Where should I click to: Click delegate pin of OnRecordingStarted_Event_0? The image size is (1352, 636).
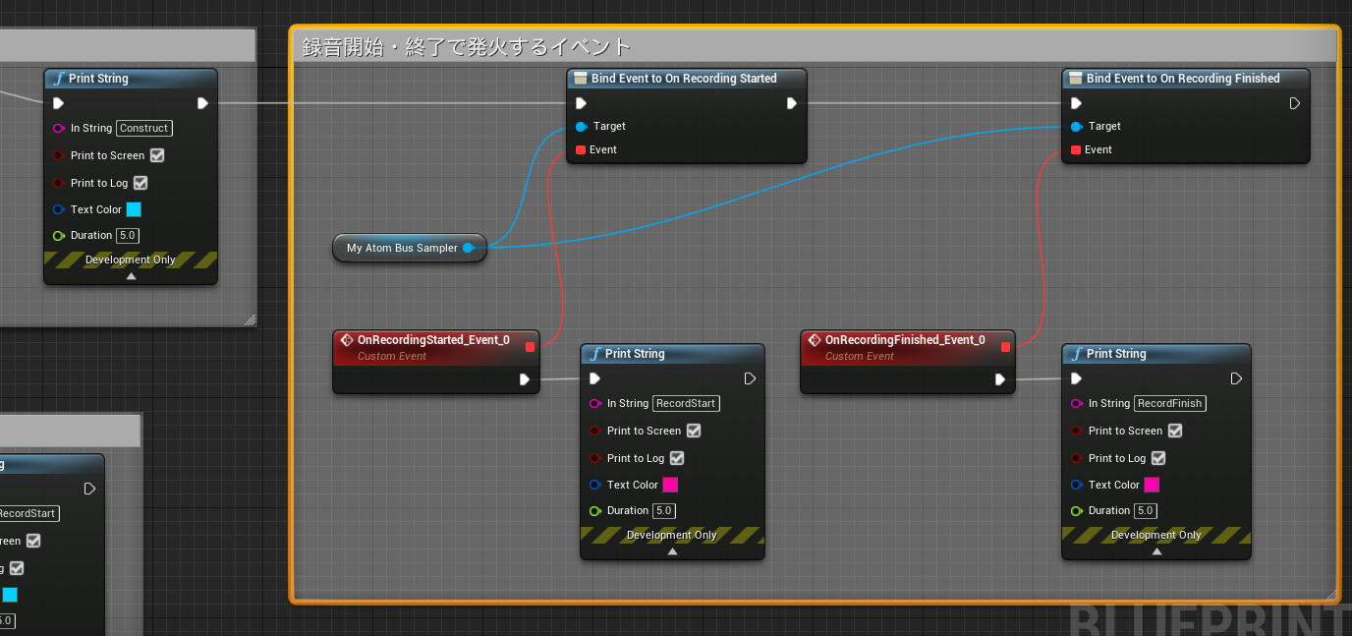pos(530,346)
